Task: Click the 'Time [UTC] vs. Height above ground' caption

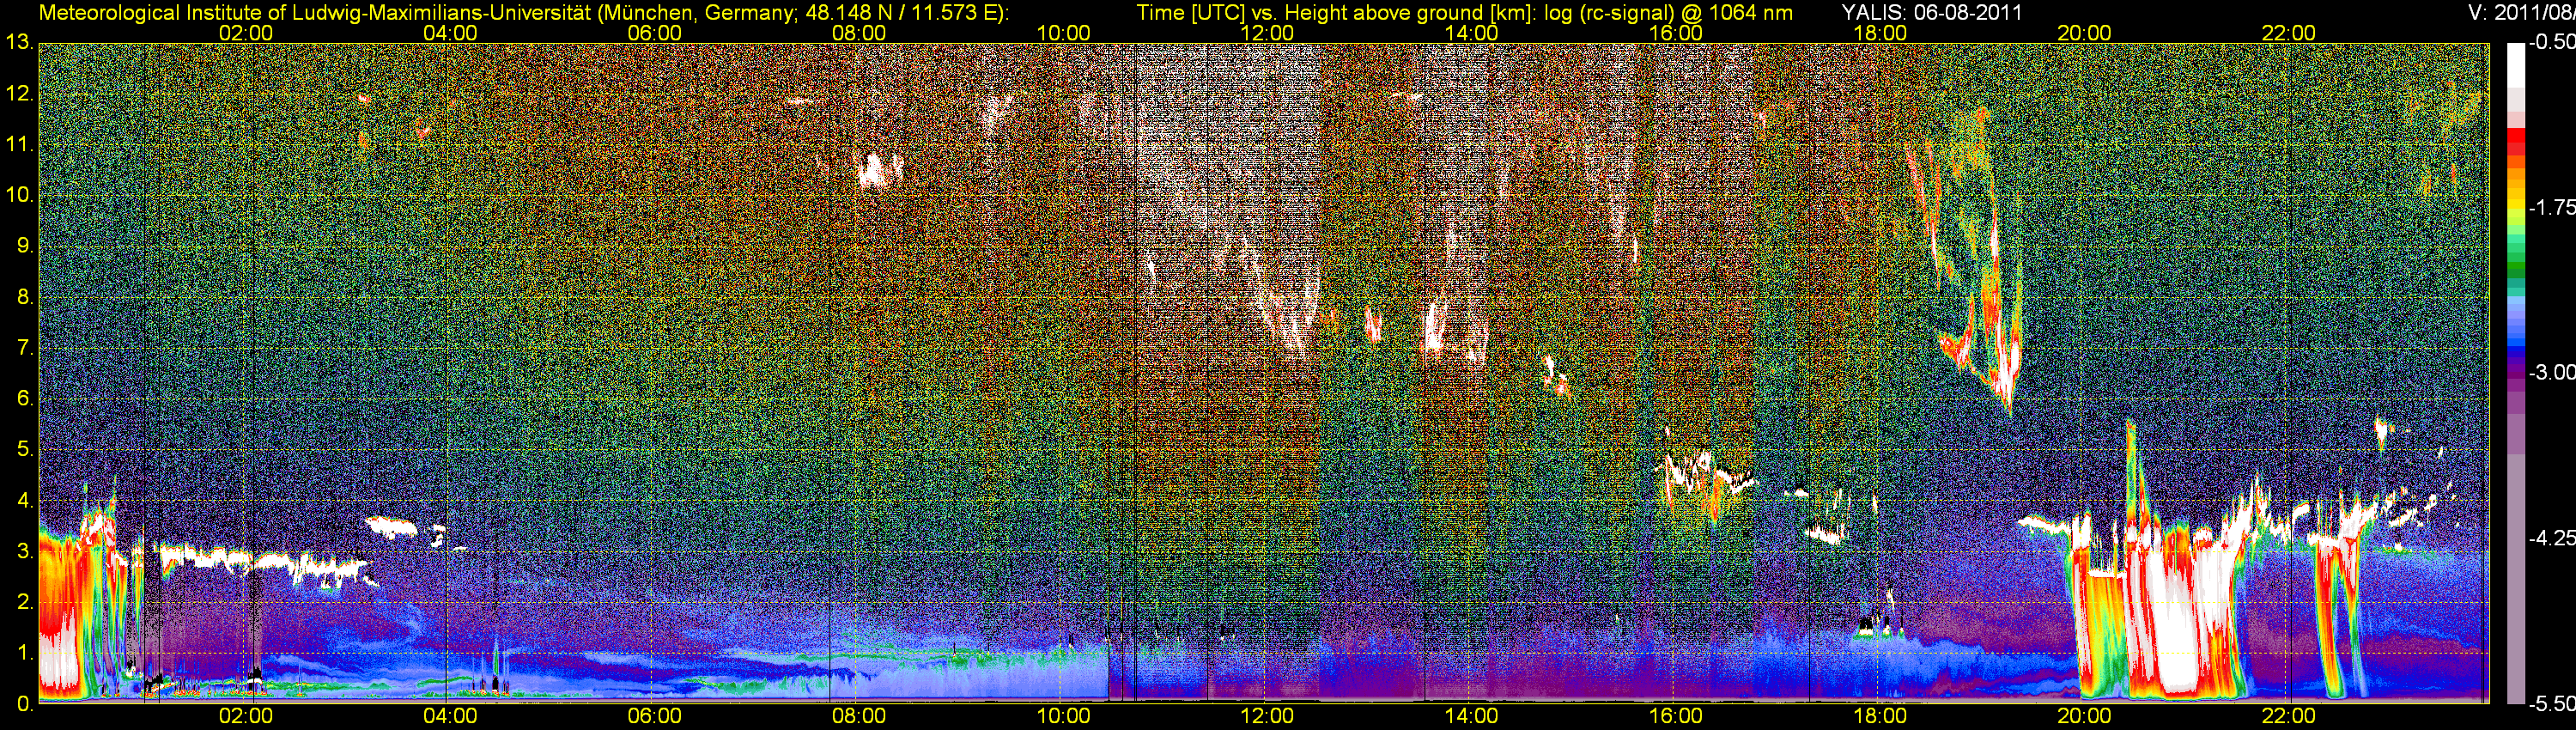Action: point(1464,13)
